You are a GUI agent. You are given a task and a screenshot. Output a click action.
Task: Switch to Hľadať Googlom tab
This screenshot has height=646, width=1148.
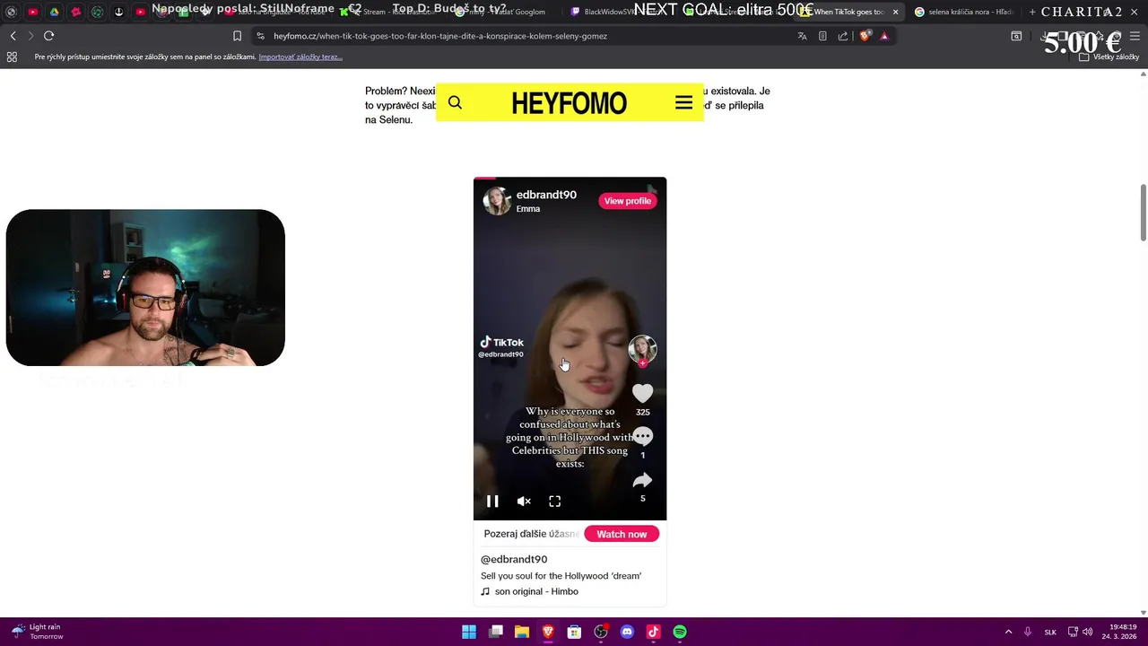[x=507, y=12]
